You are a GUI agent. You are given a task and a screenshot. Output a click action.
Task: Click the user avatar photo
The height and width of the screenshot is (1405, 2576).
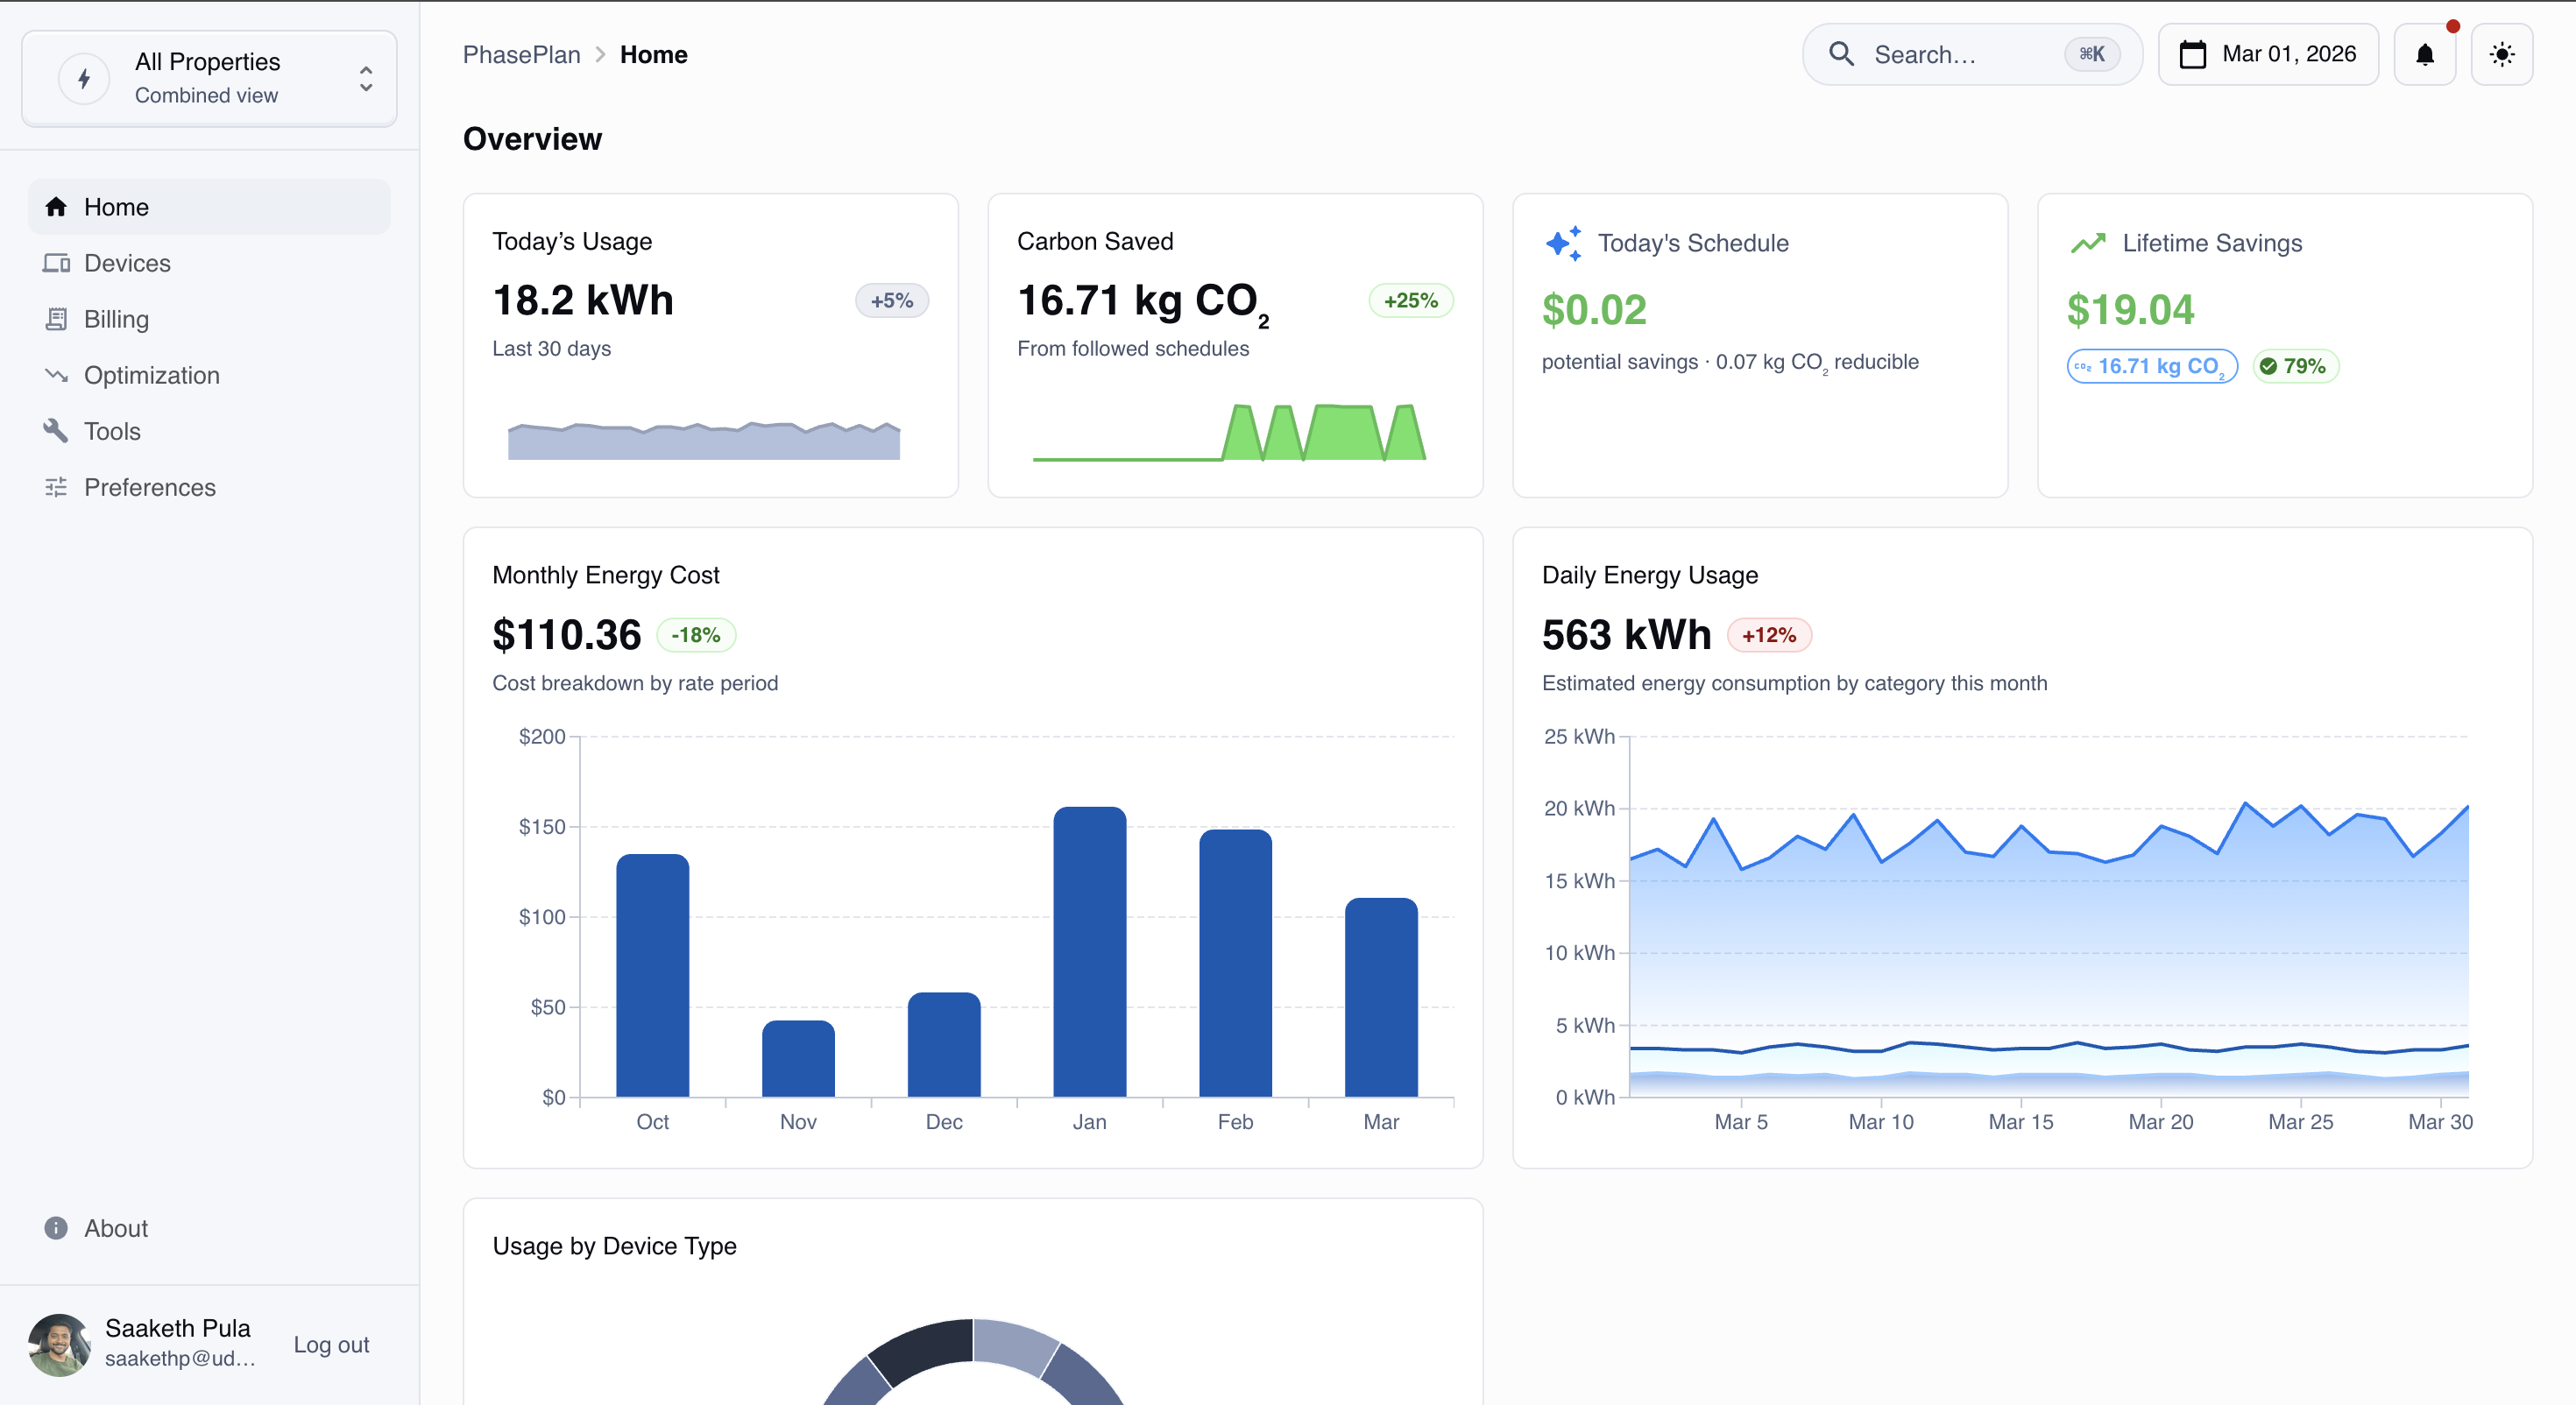pos(59,1344)
